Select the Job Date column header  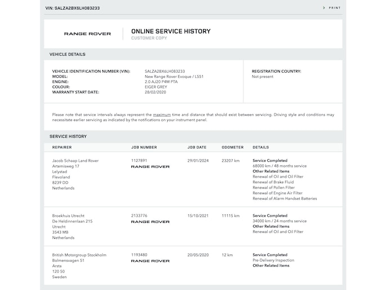click(197, 147)
